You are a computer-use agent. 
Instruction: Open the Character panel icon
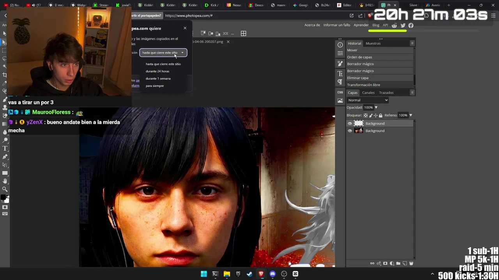[340, 73]
